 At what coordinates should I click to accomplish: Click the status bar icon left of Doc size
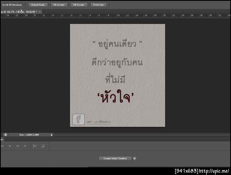(6, 135)
